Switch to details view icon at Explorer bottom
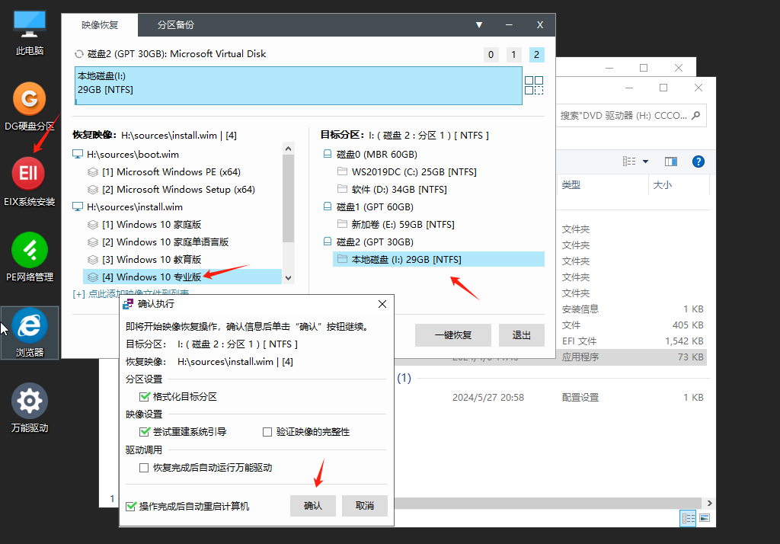Viewport: 780px width, 544px height. (688, 518)
